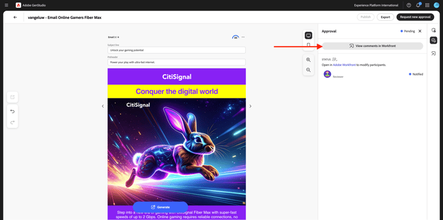Redo the last edit
Viewport: 443px width, 220px height.
point(12,123)
